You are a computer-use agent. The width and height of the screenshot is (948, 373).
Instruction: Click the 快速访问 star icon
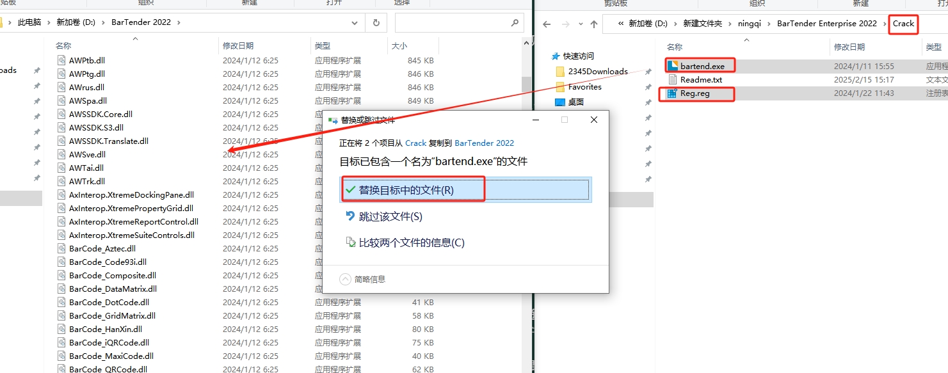556,56
